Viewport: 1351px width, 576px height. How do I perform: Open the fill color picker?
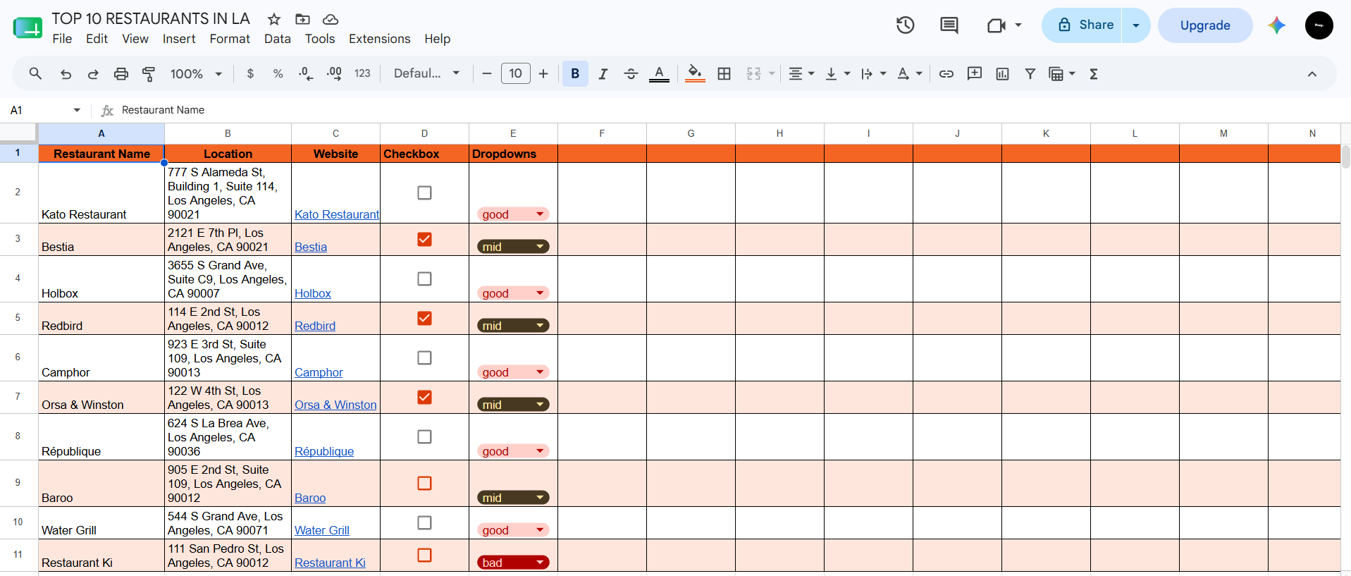pyautogui.click(x=695, y=73)
